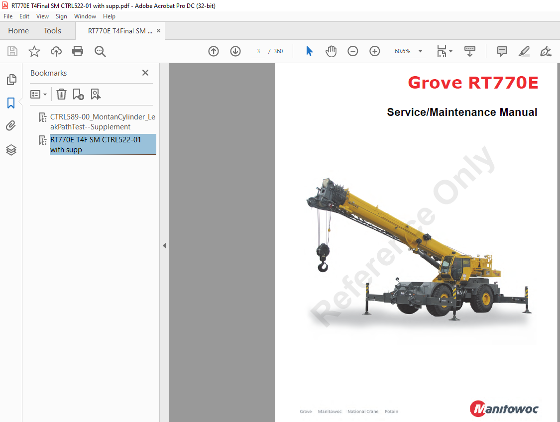Go to the previous page arrow
Viewport: 560px width, 422px height.
pos(214,51)
